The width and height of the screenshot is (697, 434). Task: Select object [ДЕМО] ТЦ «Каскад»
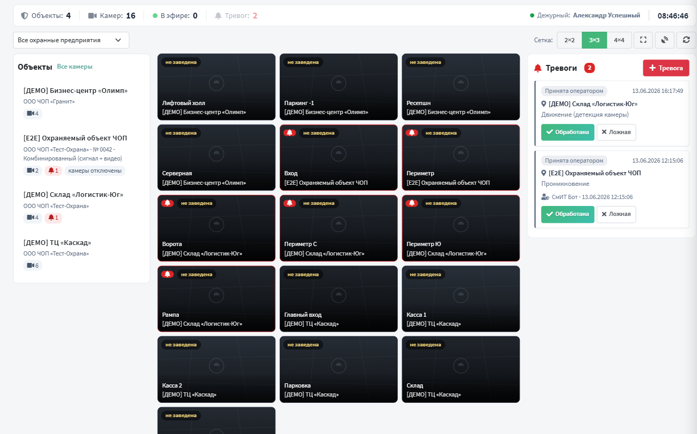tap(81, 253)
